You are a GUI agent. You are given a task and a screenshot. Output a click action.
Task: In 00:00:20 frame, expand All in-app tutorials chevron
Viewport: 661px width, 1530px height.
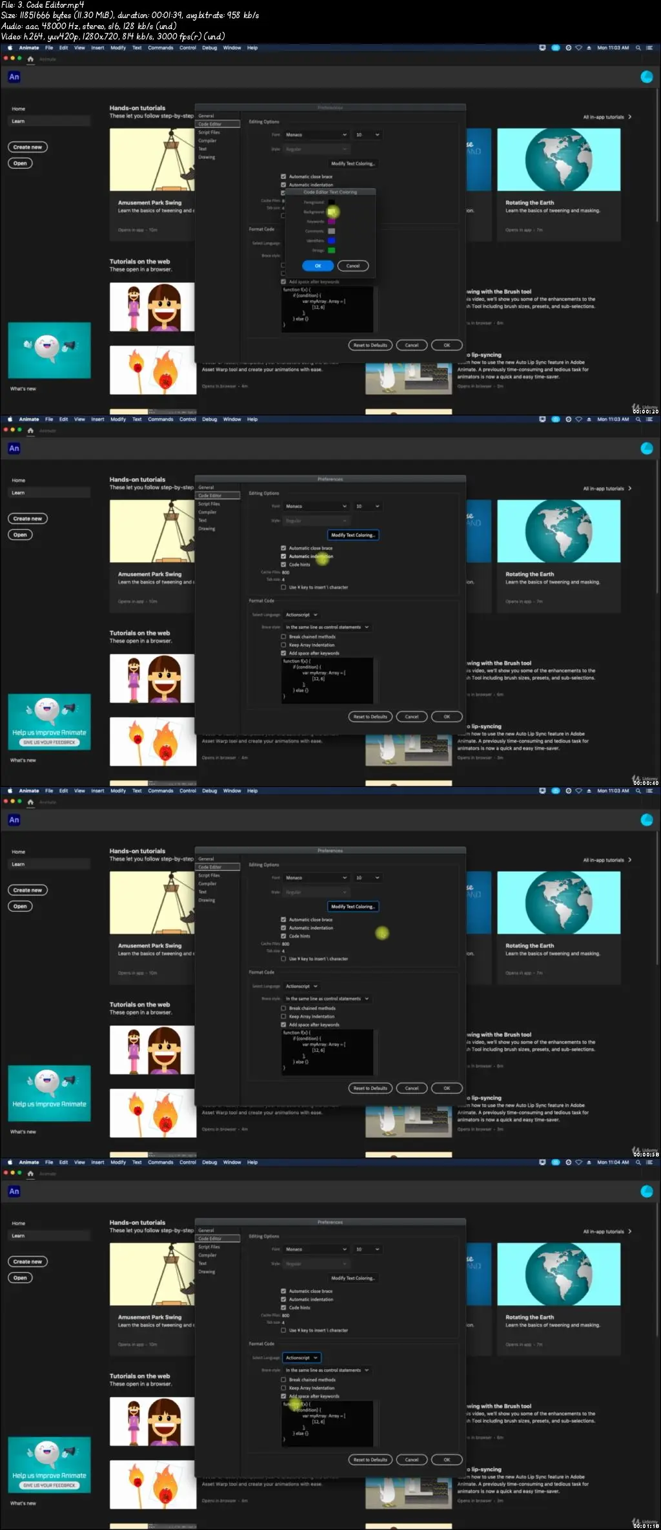point(630,117)
